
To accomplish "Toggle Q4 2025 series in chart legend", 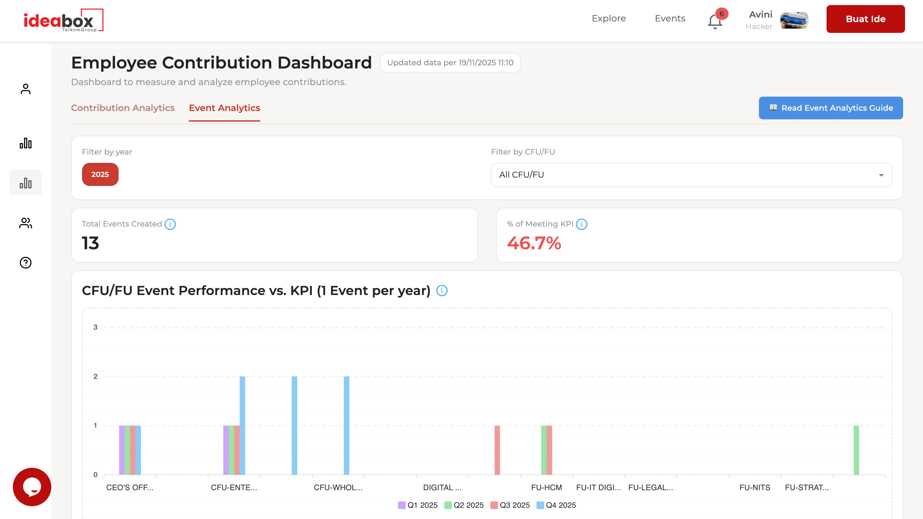I will click(x=556, y=505).
